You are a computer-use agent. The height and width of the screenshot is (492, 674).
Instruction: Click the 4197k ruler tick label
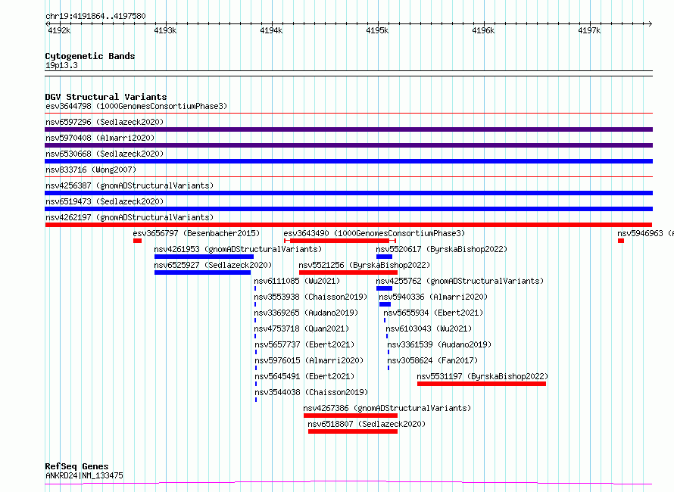(x=589, y=30)
